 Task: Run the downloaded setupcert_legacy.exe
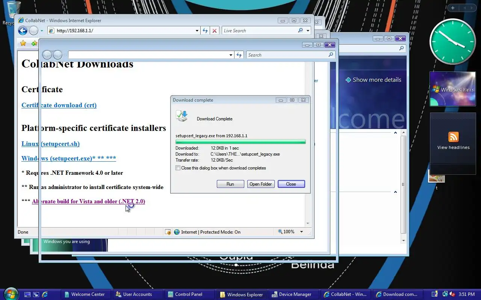tap(230, 184)
